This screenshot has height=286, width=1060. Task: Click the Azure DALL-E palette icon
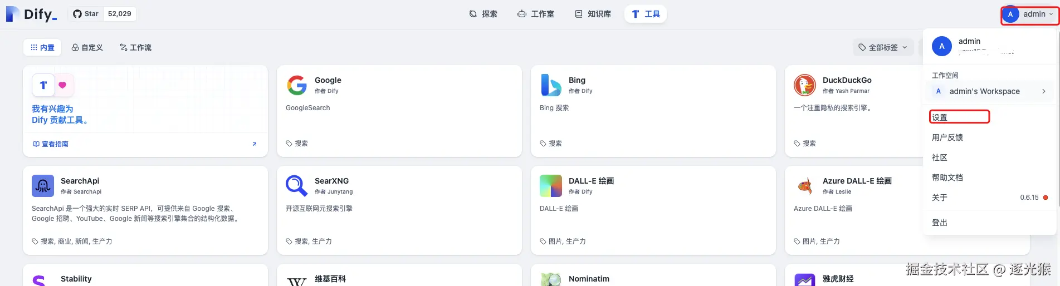[x=805, y=186]
